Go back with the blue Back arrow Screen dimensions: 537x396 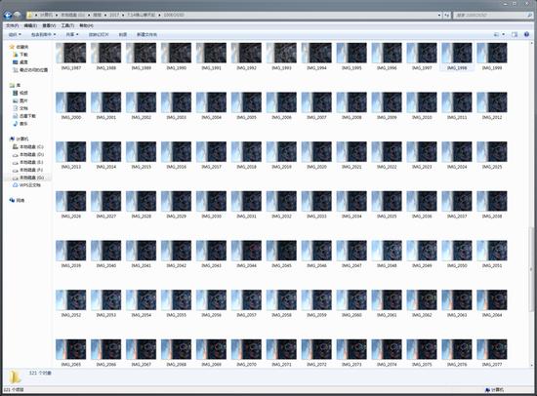coord(8,15)
